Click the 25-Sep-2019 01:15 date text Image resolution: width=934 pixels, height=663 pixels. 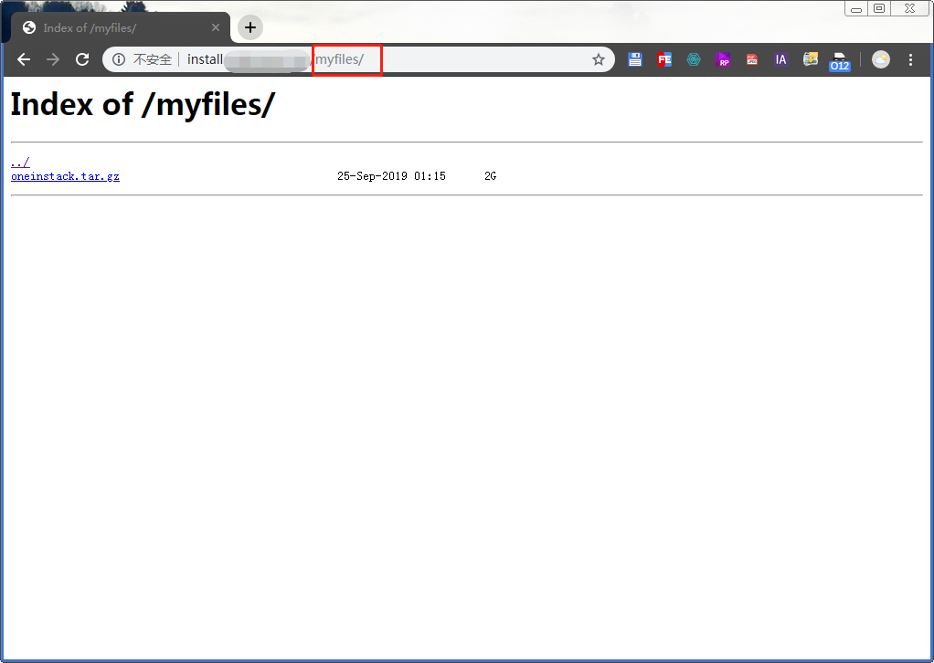[x=391, y=176]
